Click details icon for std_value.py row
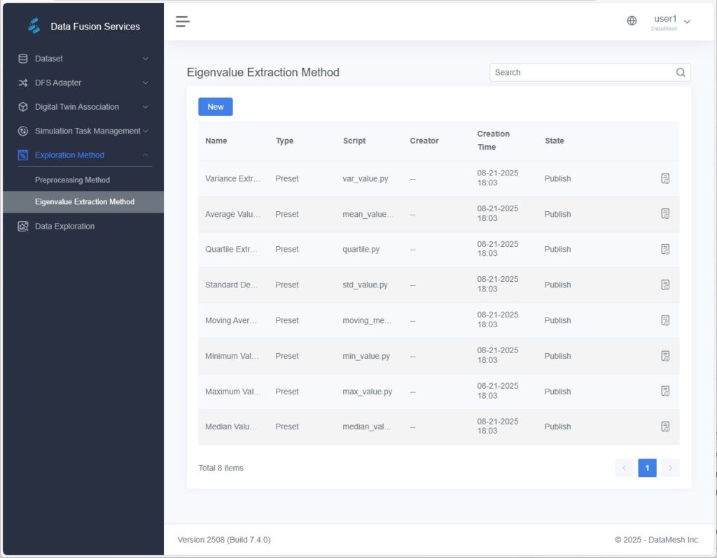 pos(665,285)
